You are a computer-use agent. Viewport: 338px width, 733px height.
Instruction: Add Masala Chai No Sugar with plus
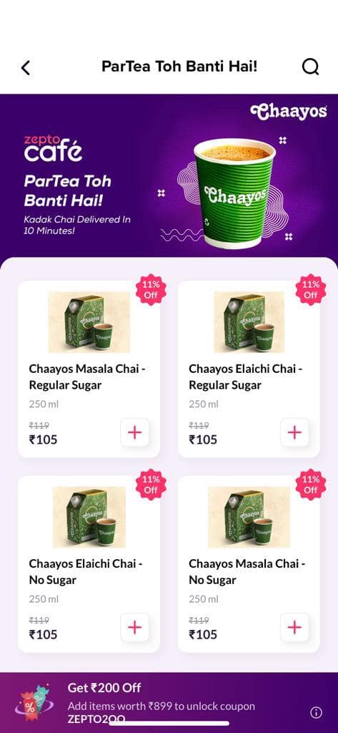pyautogui.click(x=294, y=627)
